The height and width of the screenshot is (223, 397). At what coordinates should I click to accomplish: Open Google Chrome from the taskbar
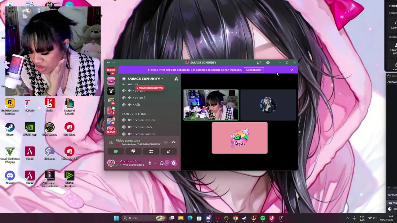tap(235, 218)
